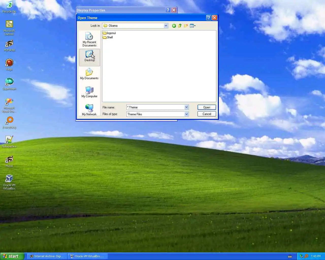Select the Mypal desktop icon
This screenshot has height=260, width=325.
click(9, 161)
